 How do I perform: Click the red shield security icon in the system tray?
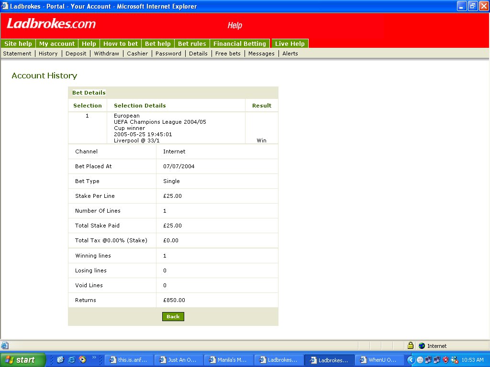(x=446, y=360)
